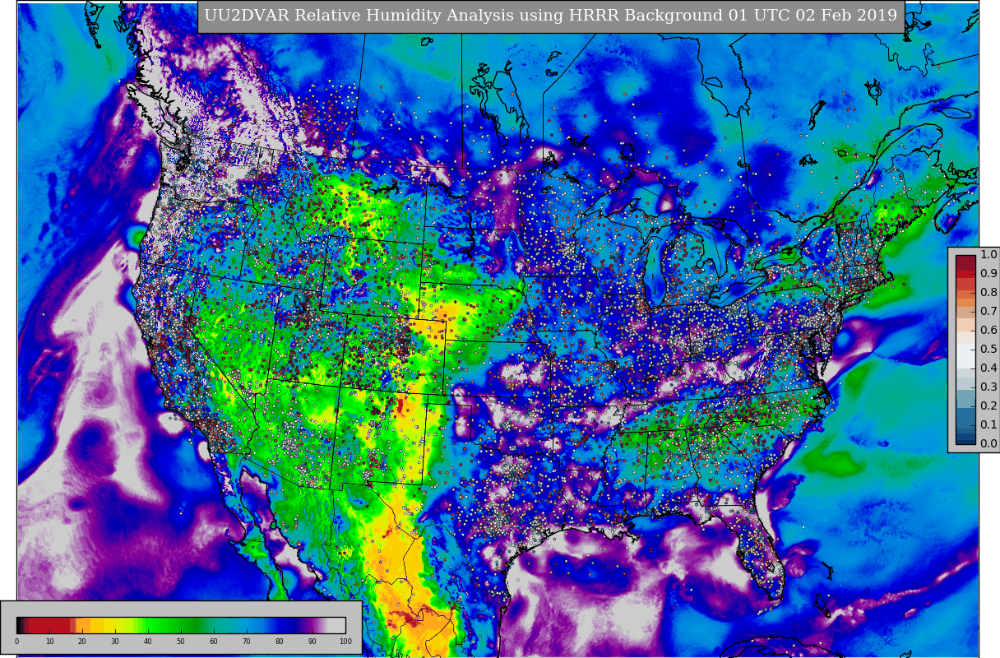
Task: Click the 0.1 label on right colorbar
Action: [x=988, y=425]
